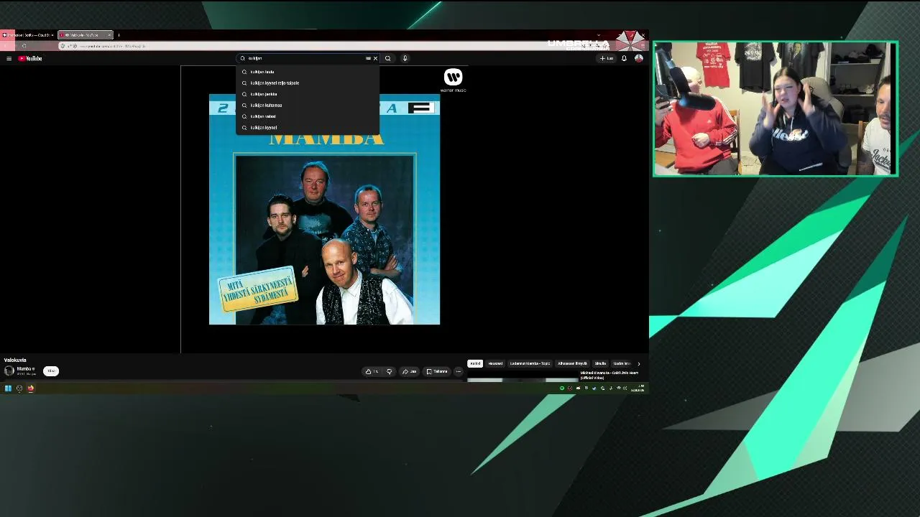Open the Windows Start menu
Screen dimensions: 920x517
pos(8,388)
